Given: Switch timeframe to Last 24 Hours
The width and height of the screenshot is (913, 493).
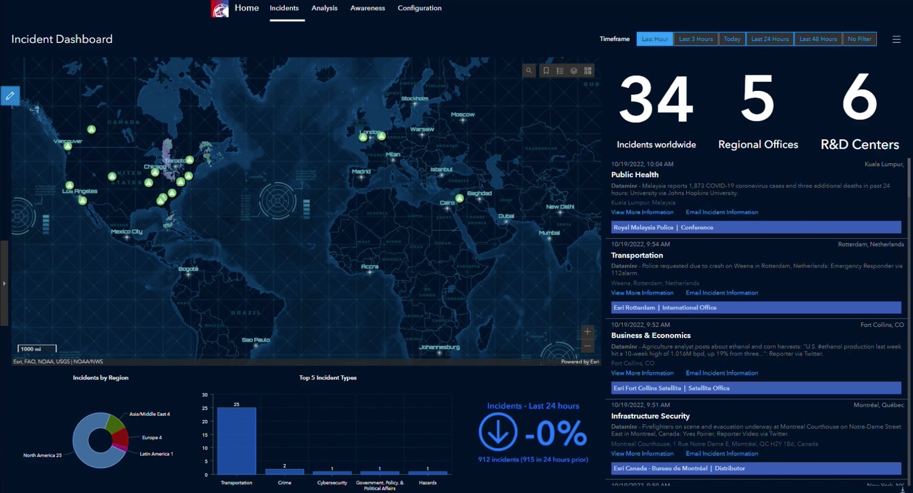Looking at the screenshot, I should click(770, 39).
